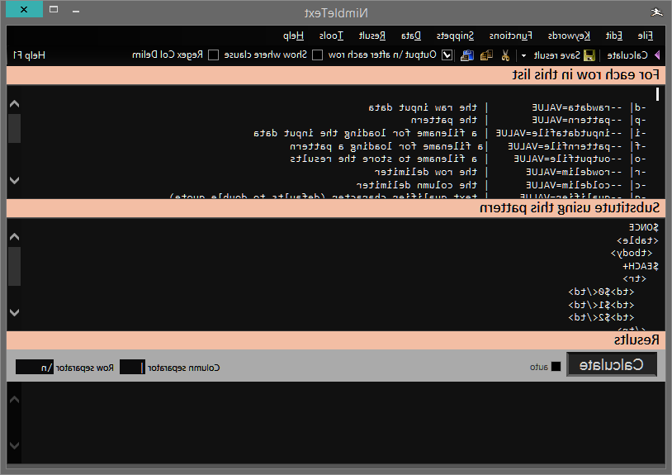
Task: Click the large Calculate button
Action: (612, 365)
